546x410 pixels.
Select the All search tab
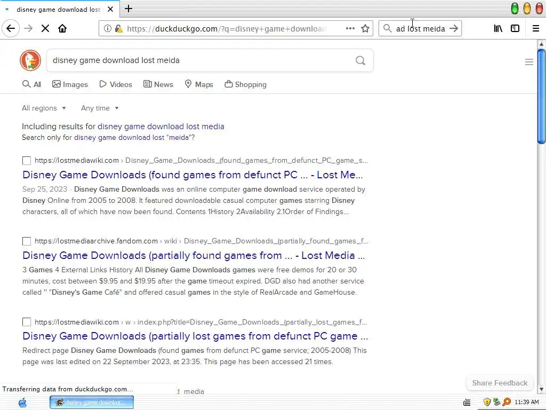[31, 84]
